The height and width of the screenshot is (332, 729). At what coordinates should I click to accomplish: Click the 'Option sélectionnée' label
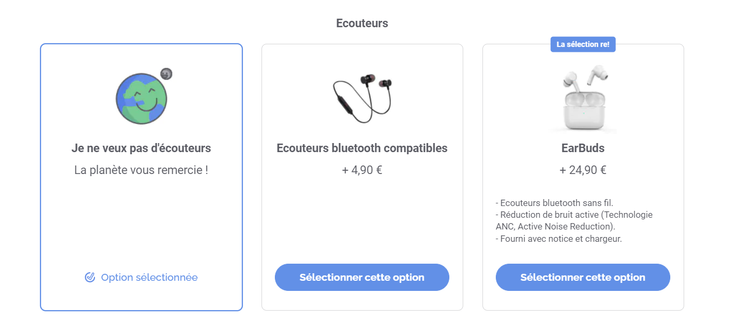(x=149, y=277)
